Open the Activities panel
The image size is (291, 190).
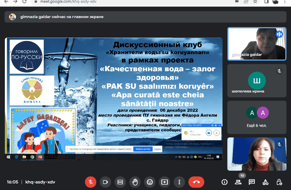click(265, 182)
